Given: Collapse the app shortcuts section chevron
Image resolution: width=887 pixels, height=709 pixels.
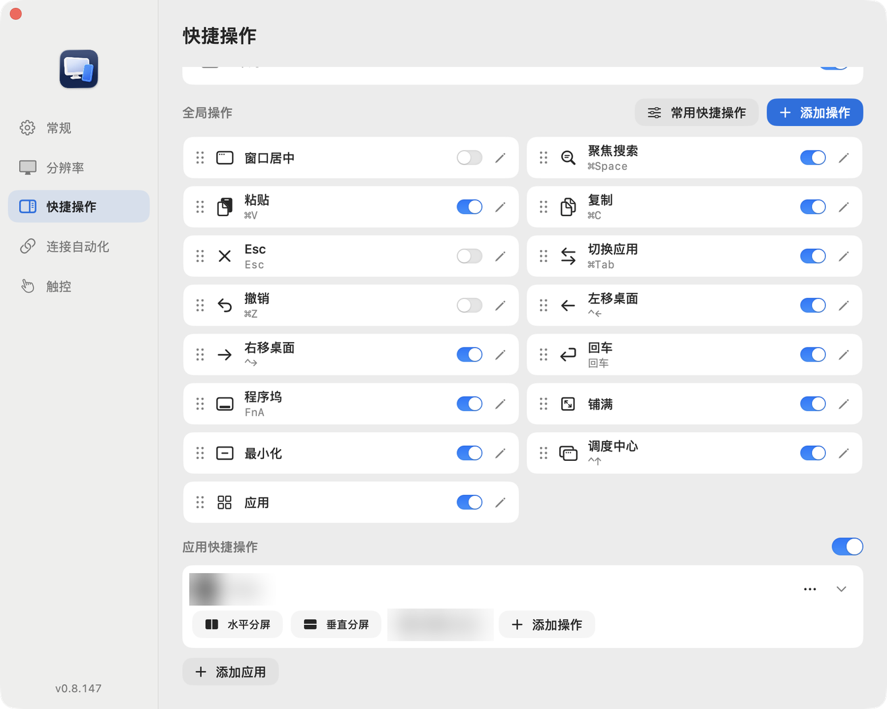Looking at the screenshot, I should [841, 589].
